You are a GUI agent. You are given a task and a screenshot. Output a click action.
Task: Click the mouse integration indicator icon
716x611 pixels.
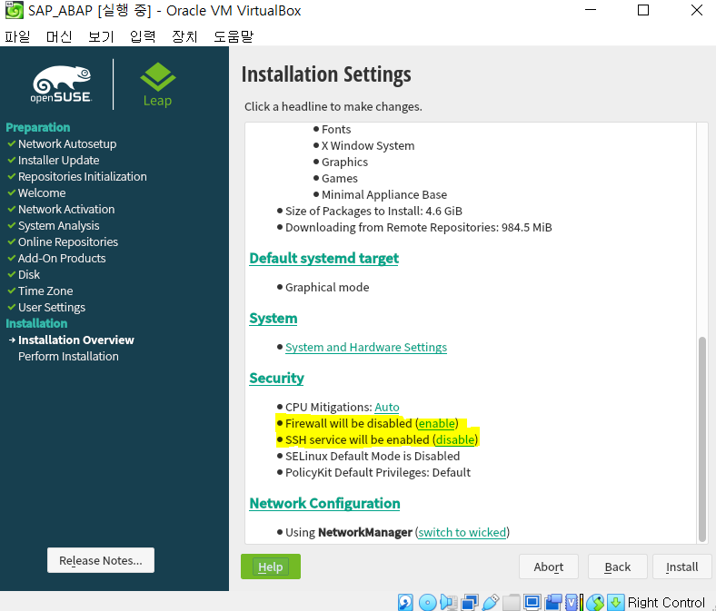tap(595, 602)
